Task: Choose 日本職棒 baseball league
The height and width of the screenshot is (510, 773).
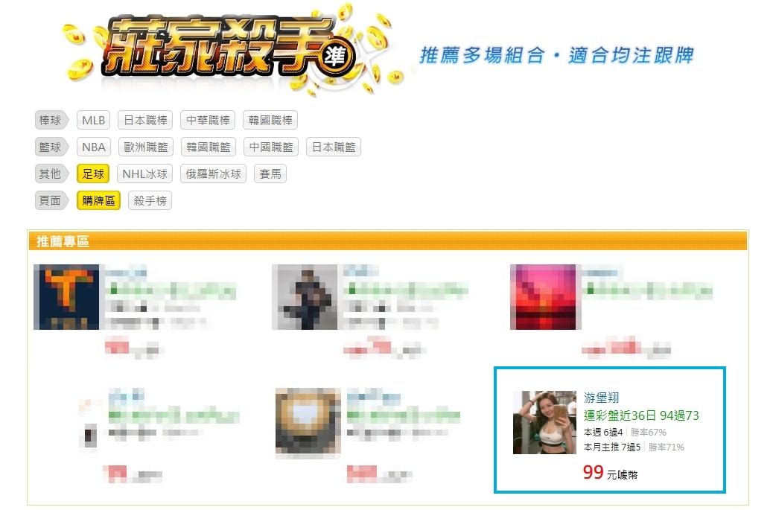Action: (145, 120)
